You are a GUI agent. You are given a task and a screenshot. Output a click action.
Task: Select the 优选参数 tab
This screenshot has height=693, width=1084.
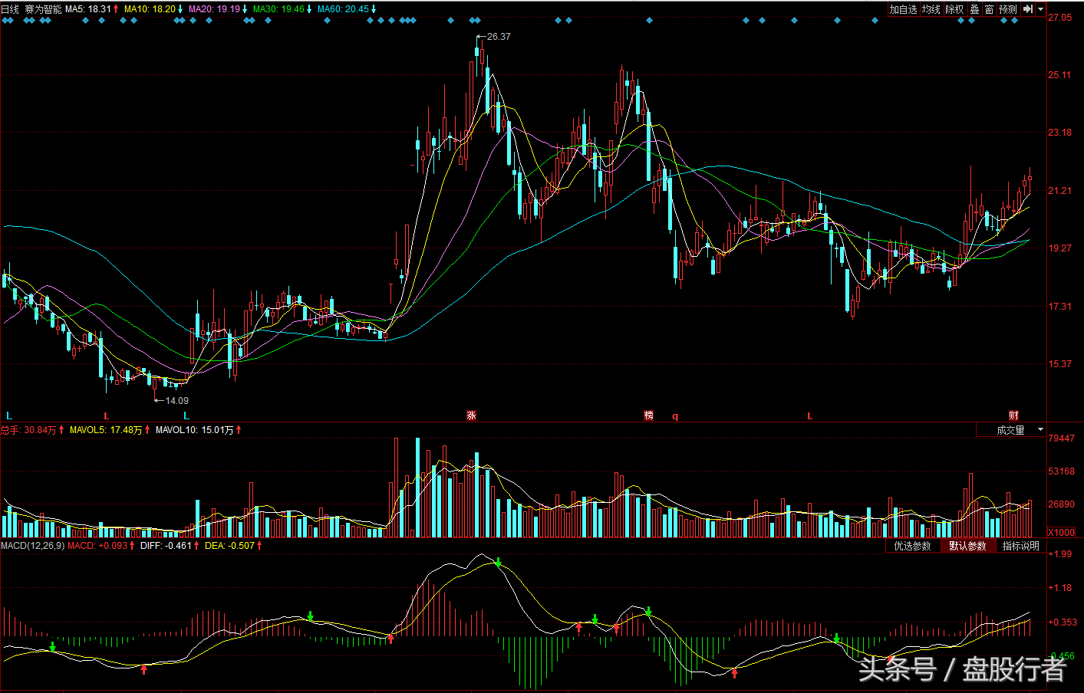tap(912, 546)
